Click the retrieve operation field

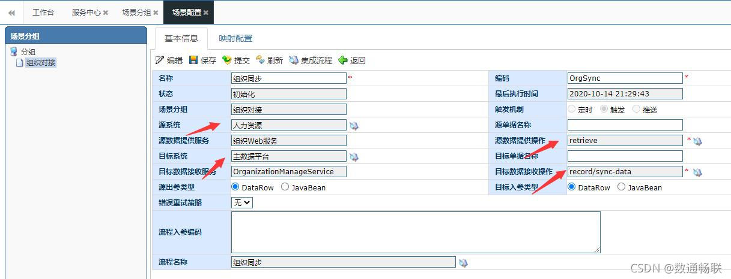[625, 141]
